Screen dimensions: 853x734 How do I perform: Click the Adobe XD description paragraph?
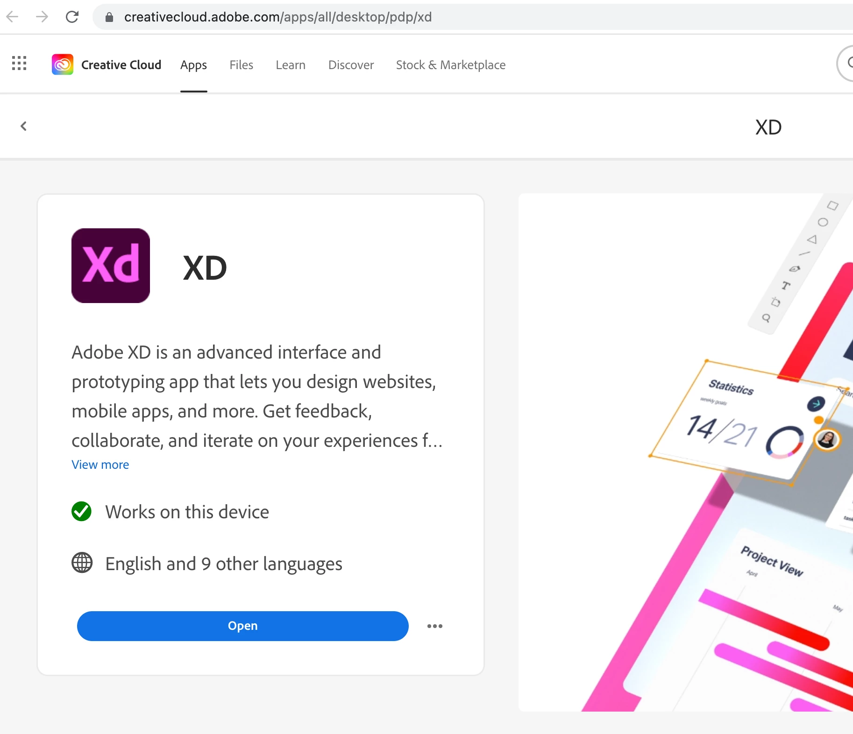pos(257,396)
